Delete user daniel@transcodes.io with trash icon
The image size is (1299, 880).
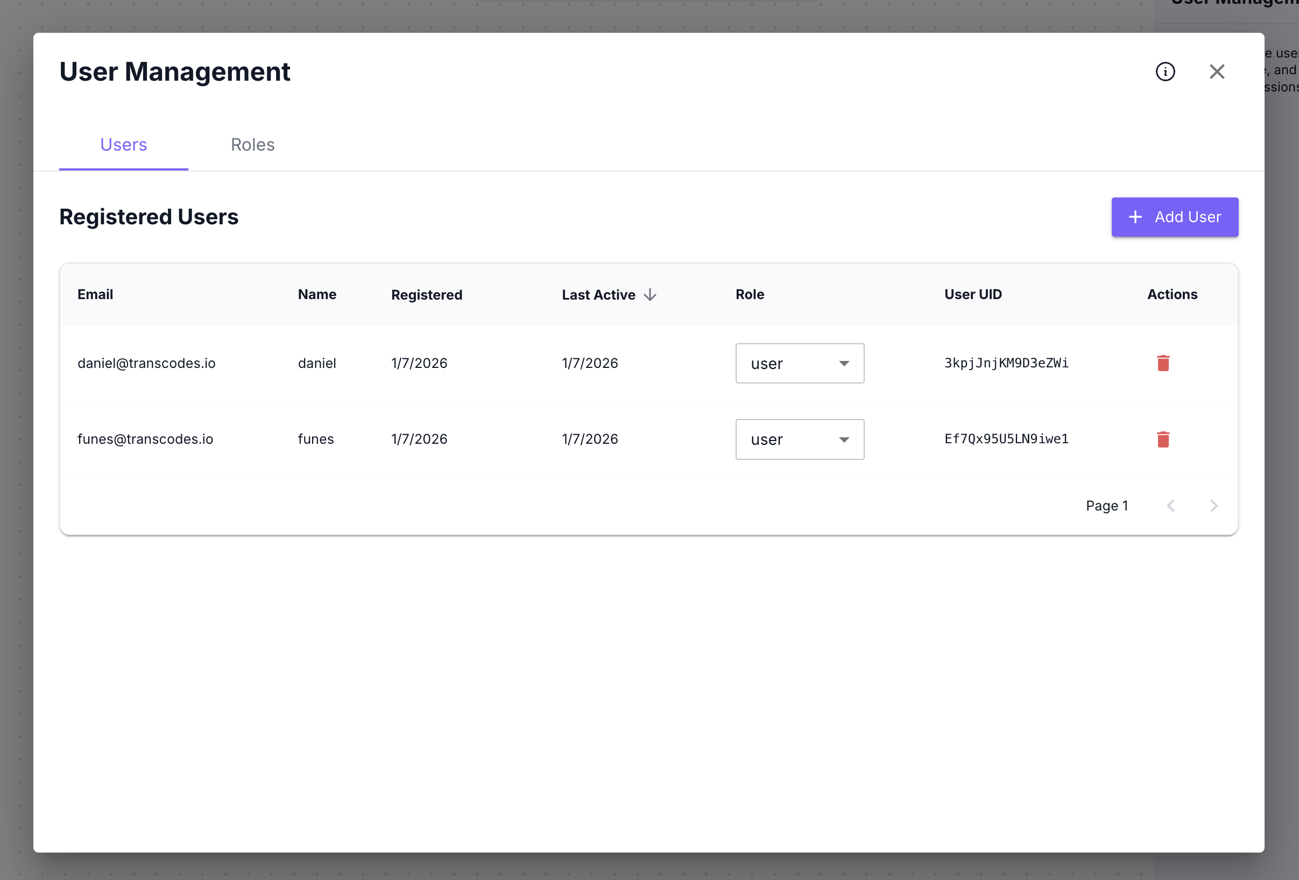[x=1163, y=363]
